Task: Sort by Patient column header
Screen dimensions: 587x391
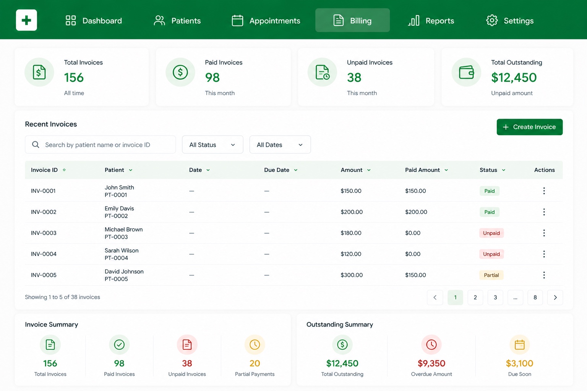Action: pos(118,170)
